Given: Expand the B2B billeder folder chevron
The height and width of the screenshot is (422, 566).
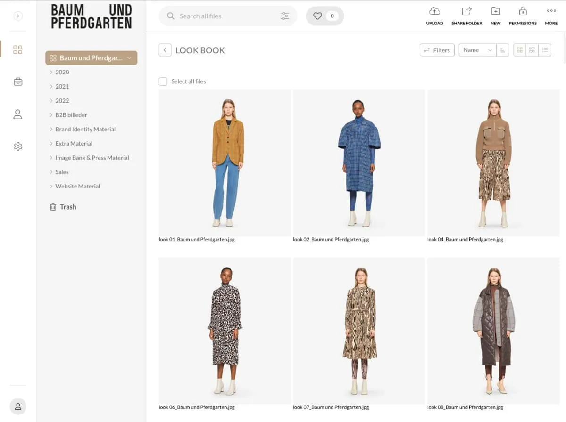Looking at the screenshot, I should click(x=51, y=115).
